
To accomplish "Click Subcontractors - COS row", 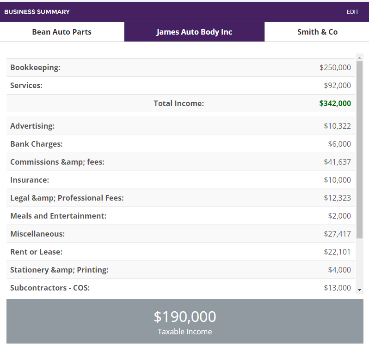I will point(180,288).
